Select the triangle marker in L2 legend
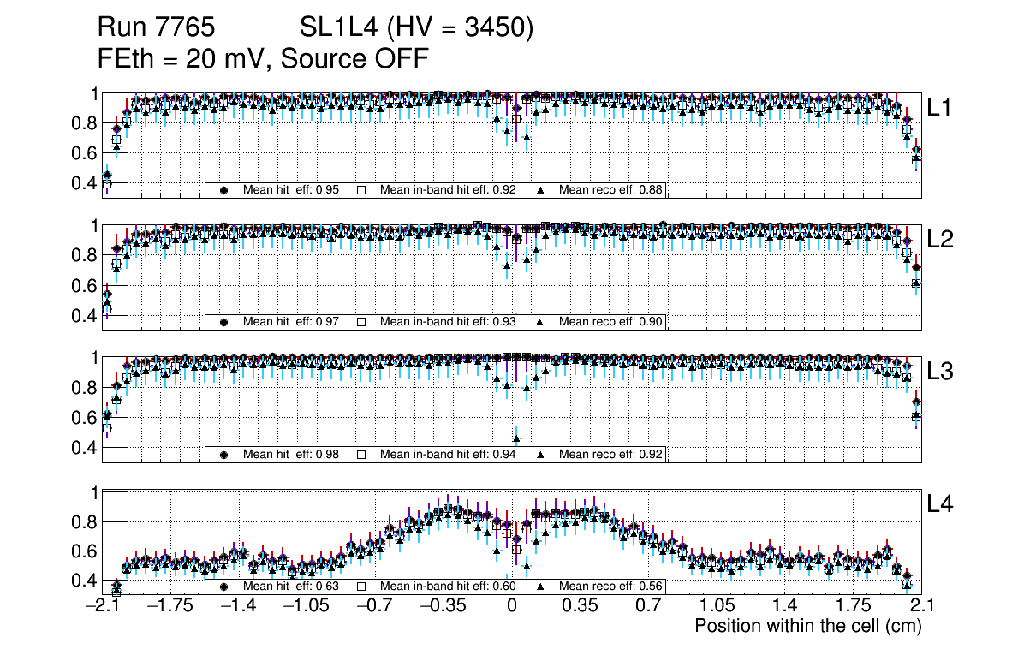 (x=540, y=322)
